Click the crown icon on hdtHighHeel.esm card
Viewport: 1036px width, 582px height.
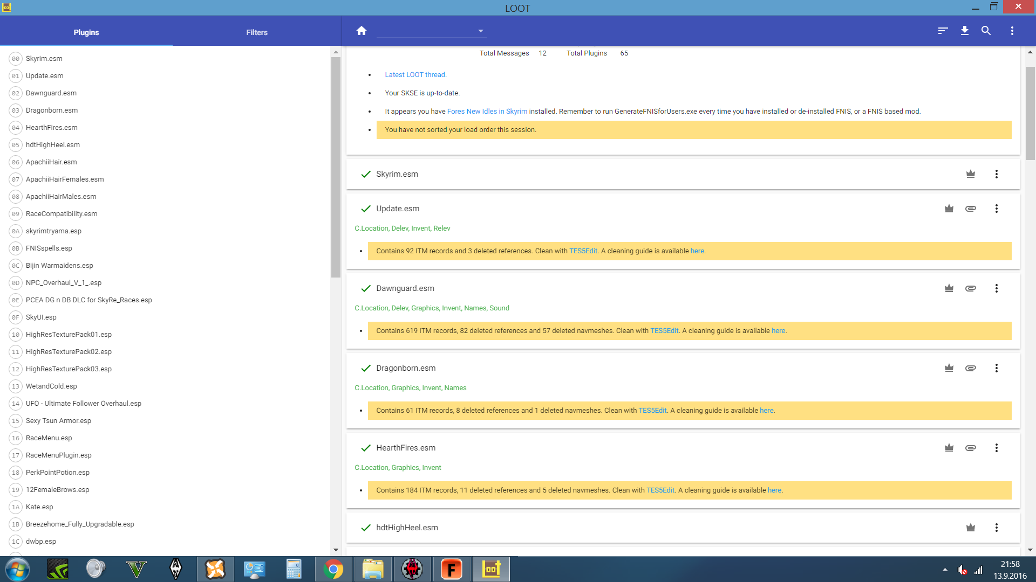[x=971, y=528]
